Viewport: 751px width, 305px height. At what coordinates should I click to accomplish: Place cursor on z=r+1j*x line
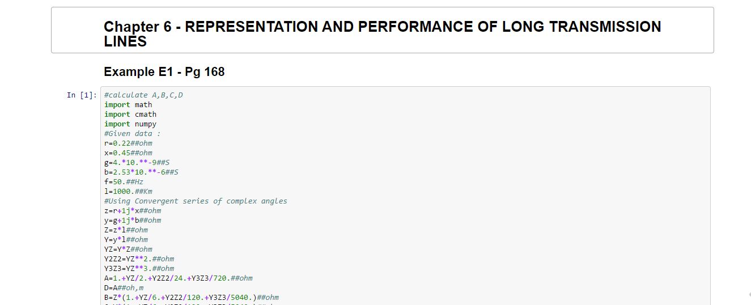click(x=133, y=211)
